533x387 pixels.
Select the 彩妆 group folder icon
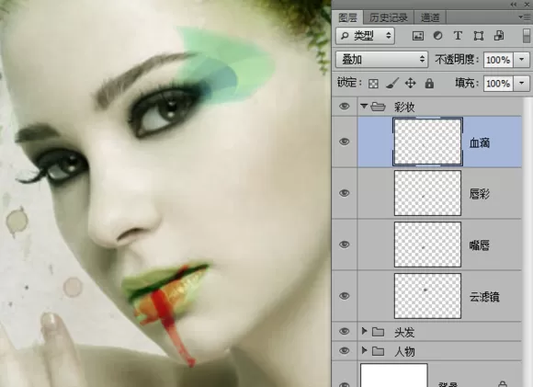(378, 107)
